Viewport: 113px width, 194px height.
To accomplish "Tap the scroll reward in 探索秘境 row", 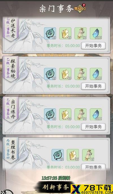I will click(x=81, y=74).
